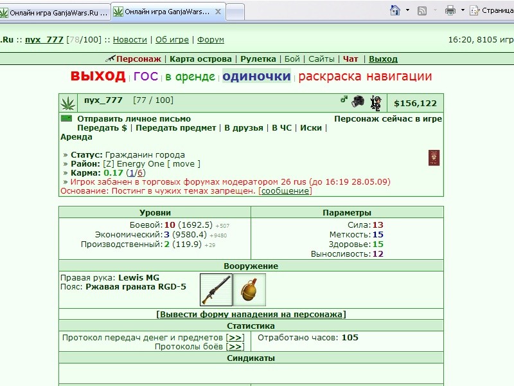The width and height of the screenshot is (514, 386).
Task: Click the large red ВЫХОД link
Action: pos(98,76)
